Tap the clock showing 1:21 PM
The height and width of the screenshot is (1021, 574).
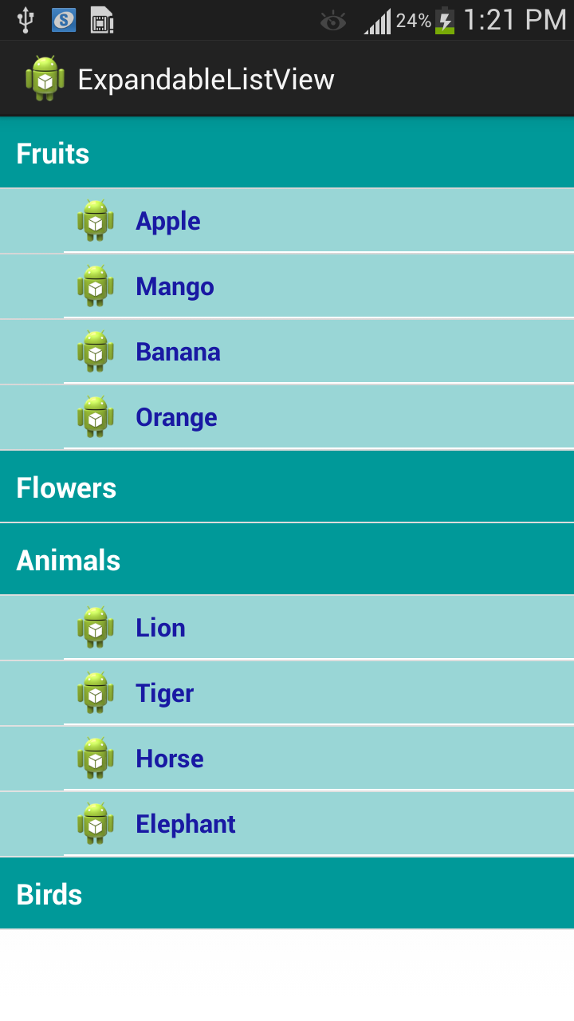pos(514,20)
